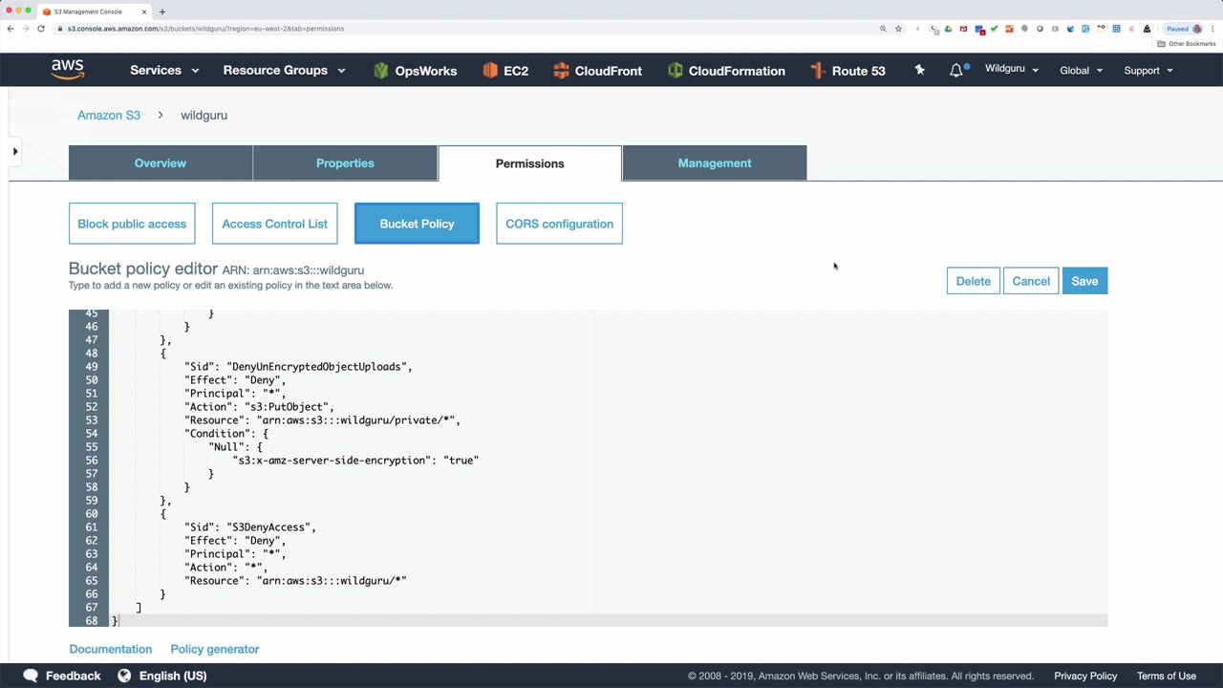1223x688 pixels.
Task: Open the Support dropdown menu
Action: (x=1148, y=71)
